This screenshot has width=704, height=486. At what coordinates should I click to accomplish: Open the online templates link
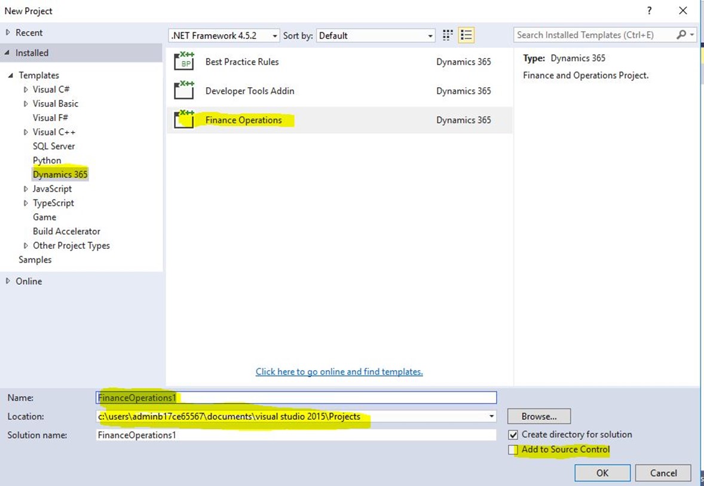[x=339, y=371]
